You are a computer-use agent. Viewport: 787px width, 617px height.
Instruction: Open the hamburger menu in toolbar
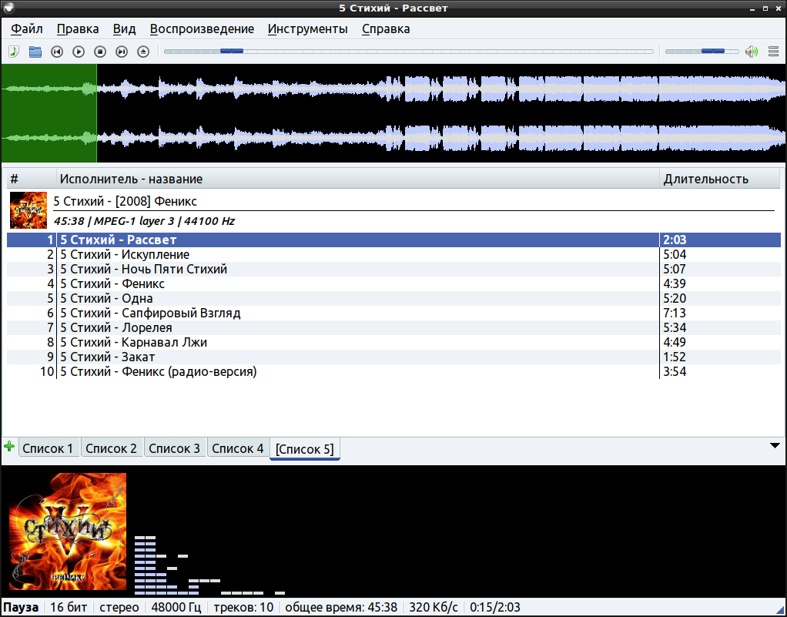pyautogui.click(x=773, y=52)
